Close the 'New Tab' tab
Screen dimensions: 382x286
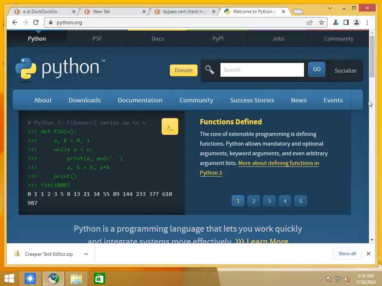(144, 12)
